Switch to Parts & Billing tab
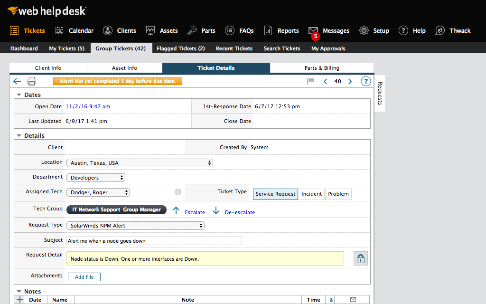The image size is (486, 304). pos(322,68)
